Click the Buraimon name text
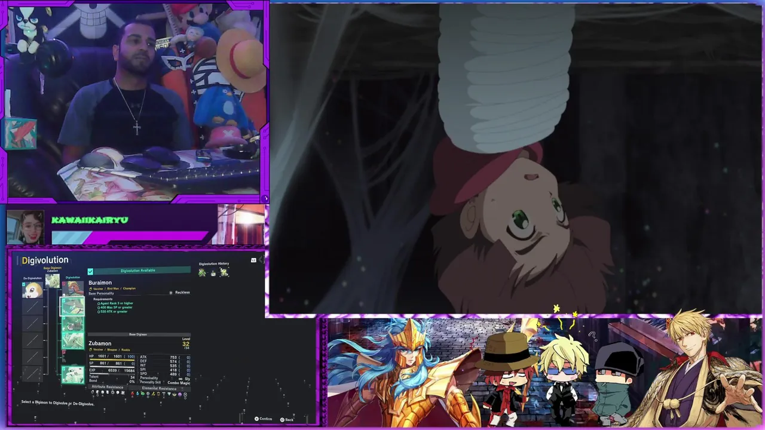 click(x=100, y=282)
